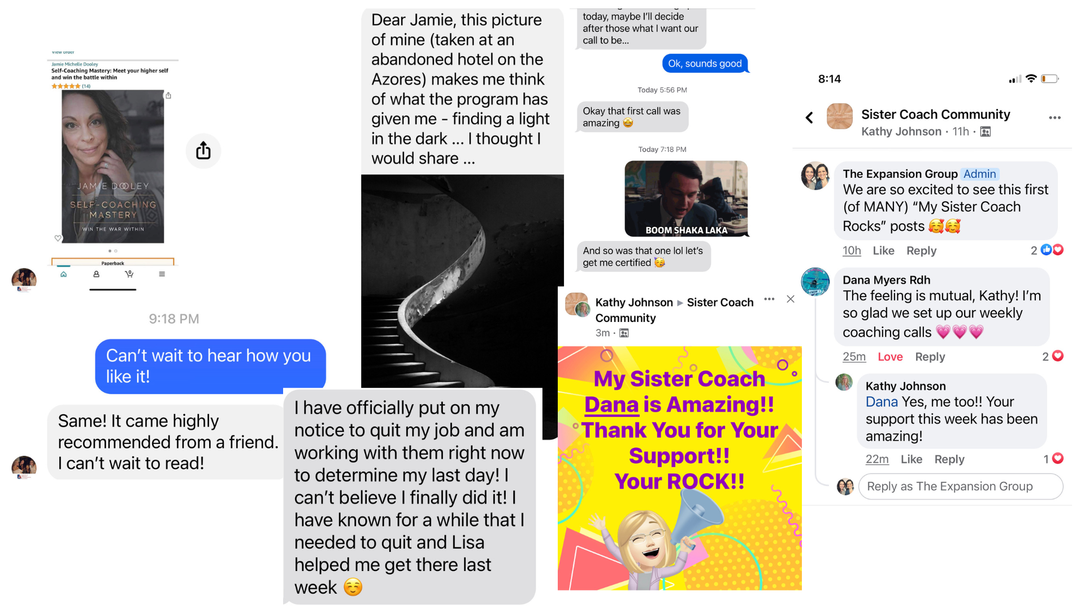This screenshot has width=1085, height=610.
Task: Click Reply under Kathy Johnson's comment
Action: [949, 459]
